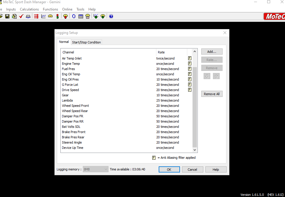Select the Steered Angle row
The height and width of the screenshot is (197, 285).
click(x=127, y=143)
